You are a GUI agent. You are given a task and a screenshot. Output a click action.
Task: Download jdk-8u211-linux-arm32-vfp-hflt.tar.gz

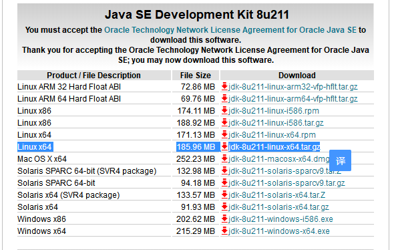tap(293, 87)
